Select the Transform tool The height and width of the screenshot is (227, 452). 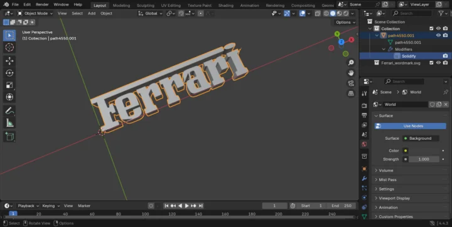point(9,97)
